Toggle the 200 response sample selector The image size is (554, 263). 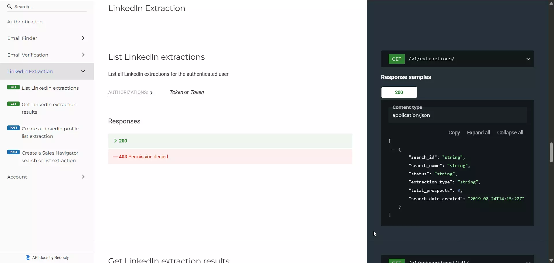pyautogui.click(x=399, y=92)
